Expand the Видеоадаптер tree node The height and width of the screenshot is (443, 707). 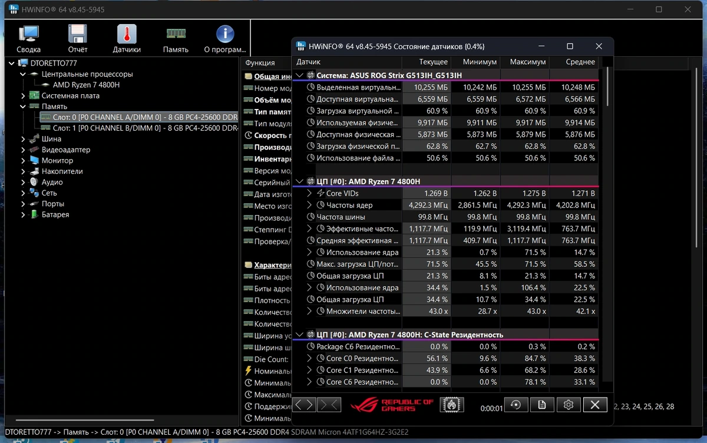click(x=23, y=150)
